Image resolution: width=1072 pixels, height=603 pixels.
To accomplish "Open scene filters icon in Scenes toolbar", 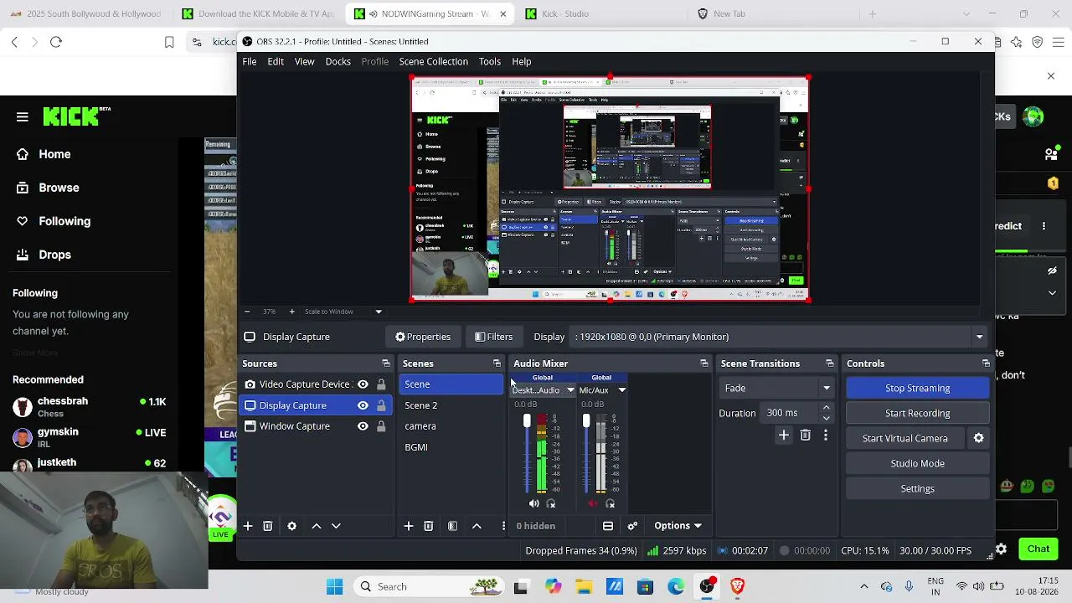I will [x=452, y=526].
